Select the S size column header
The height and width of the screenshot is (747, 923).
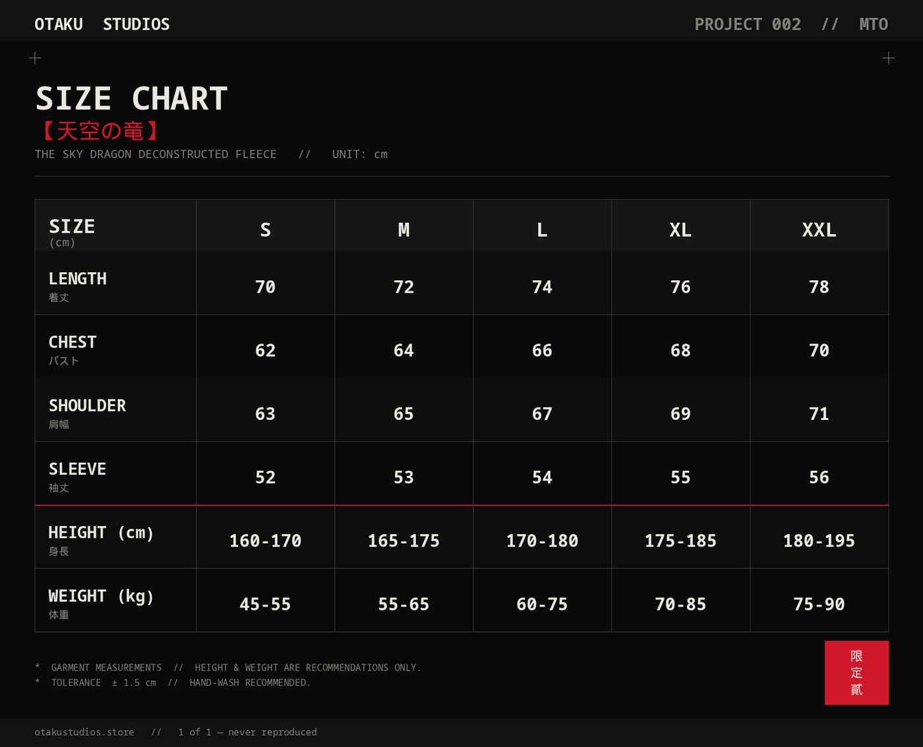click(x=266, y=229)
